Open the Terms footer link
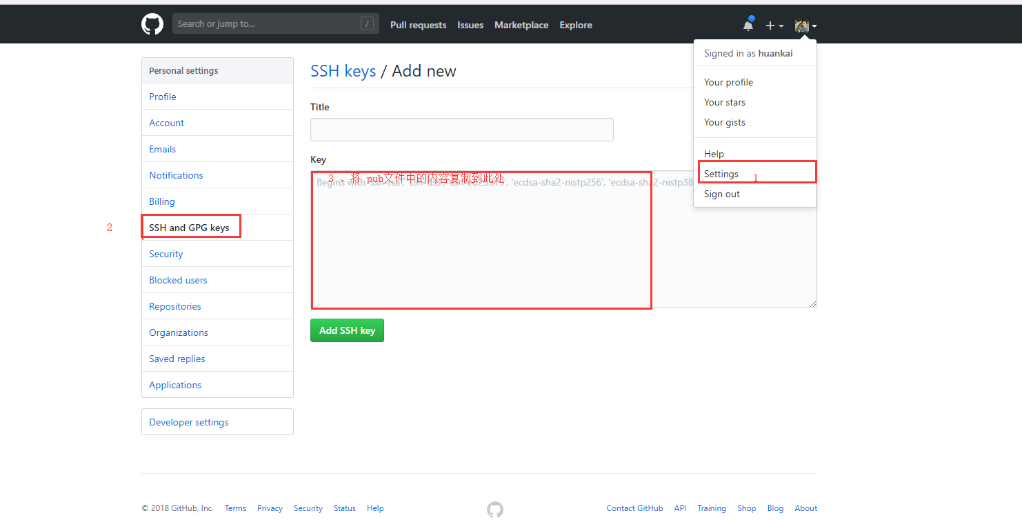This screenshot has height=520, width=1022. point(235,508)
